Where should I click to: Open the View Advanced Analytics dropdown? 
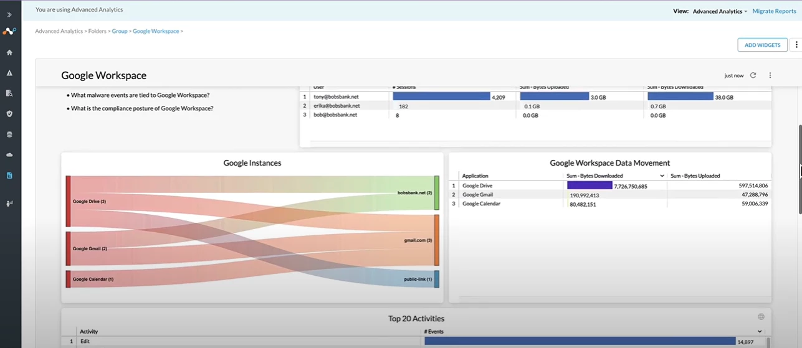(720, 11)
